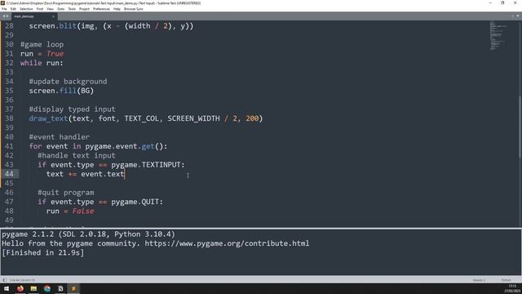
Task: Open the File menu
Action: [4, 9]
